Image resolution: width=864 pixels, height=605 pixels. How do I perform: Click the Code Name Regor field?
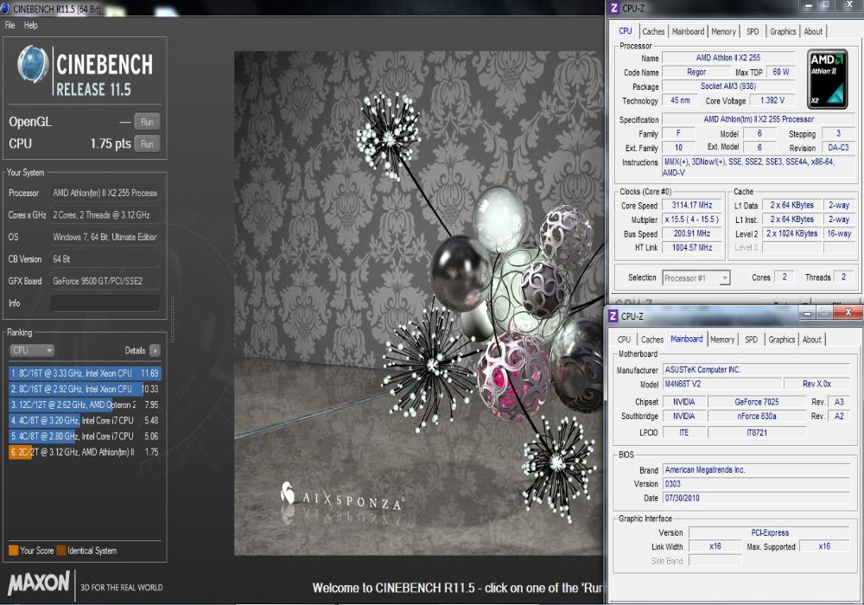click(696, 73)
